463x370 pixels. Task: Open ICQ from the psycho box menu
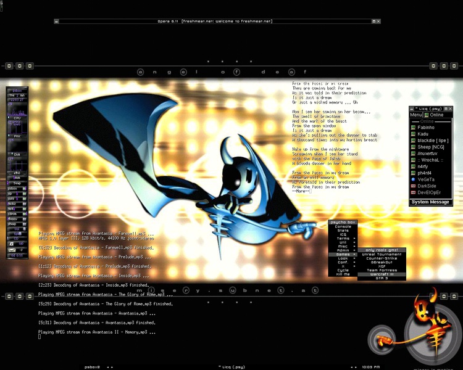(x=343, y=234)
